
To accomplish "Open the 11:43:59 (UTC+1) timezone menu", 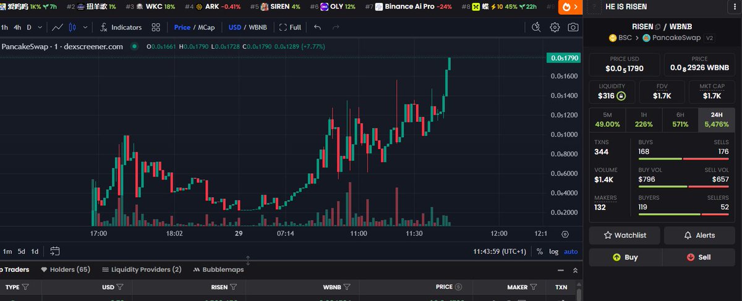I will click(500, 252).
